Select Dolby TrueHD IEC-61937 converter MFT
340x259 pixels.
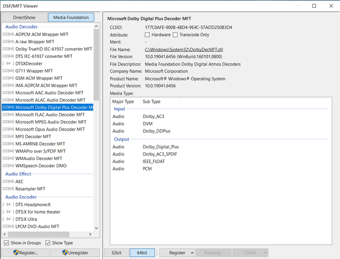(x=47, y=49)
